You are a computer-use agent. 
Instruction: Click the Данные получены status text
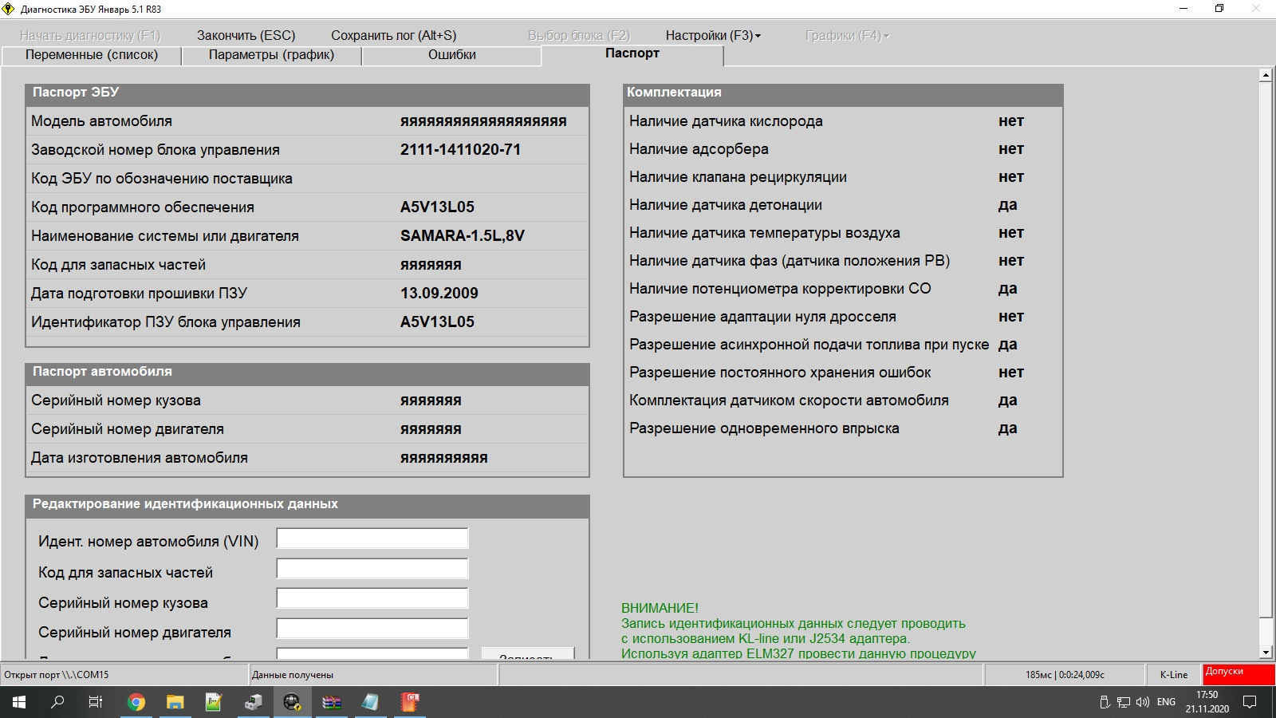(x=293, y=675)
